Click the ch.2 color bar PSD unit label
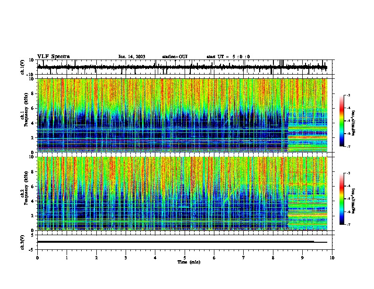374x289 pixels. click(x=354, y=201)
